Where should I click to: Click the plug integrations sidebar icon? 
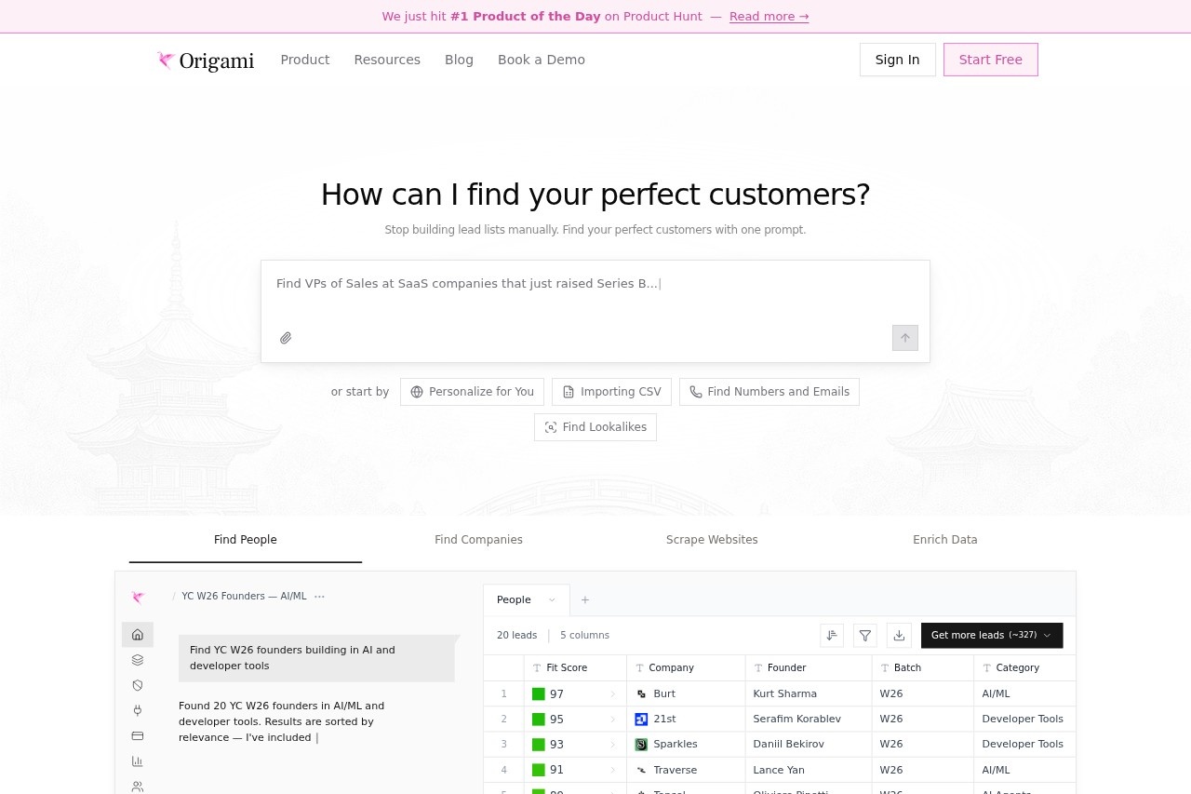click(138, 710)
